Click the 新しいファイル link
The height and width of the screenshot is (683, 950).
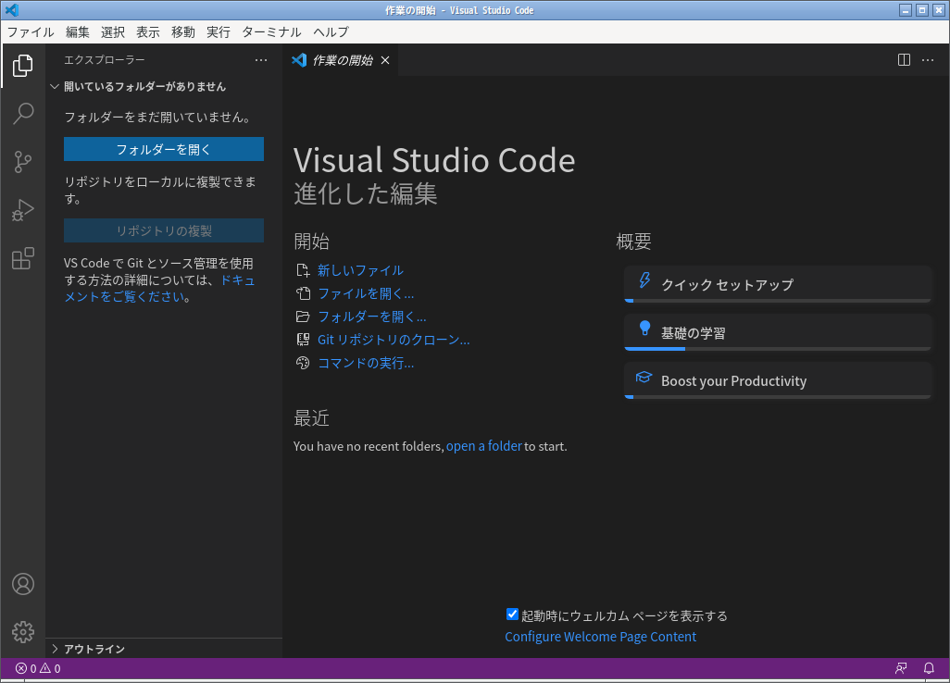pyautogui.click(x=360, y=270)
